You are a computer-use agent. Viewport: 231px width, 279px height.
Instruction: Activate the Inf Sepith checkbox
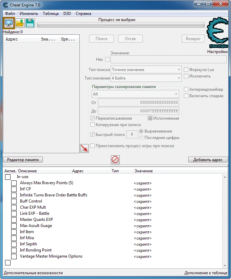(14, 244)
